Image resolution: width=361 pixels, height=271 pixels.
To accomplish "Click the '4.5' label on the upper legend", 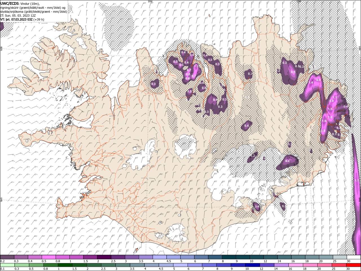I will click(169, 261).
